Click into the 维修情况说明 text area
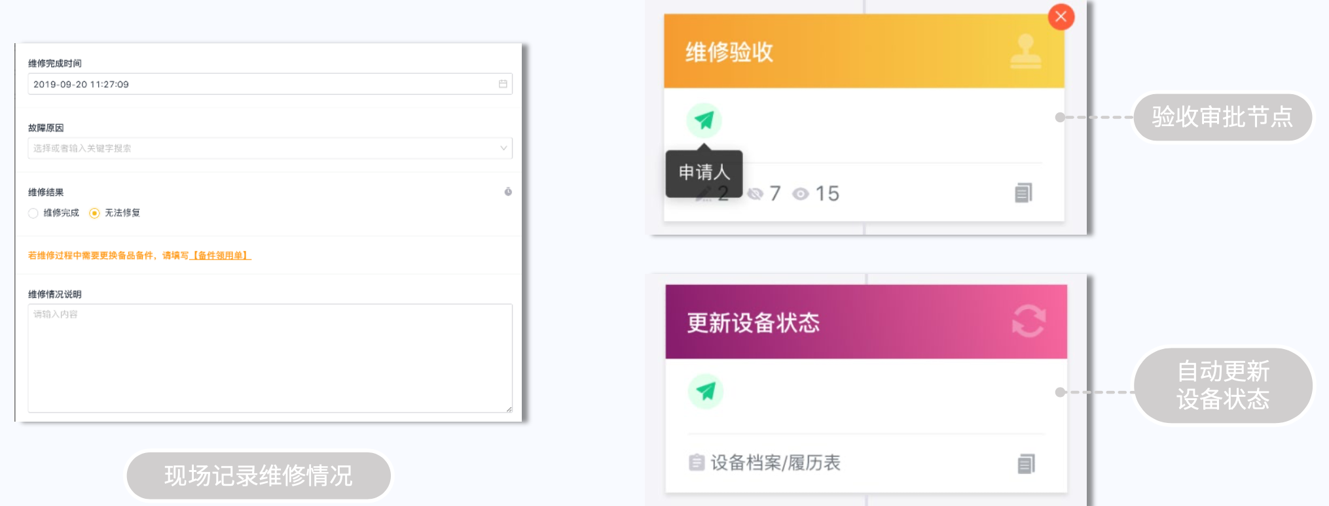The image size is (1329, 506). coord(270,358)
